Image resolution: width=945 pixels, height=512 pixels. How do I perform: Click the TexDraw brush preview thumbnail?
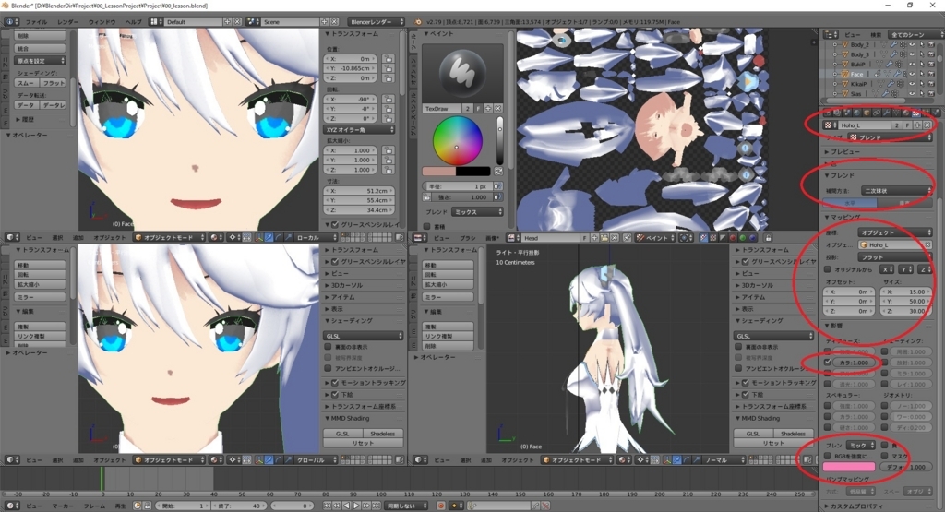coord(462,73)
